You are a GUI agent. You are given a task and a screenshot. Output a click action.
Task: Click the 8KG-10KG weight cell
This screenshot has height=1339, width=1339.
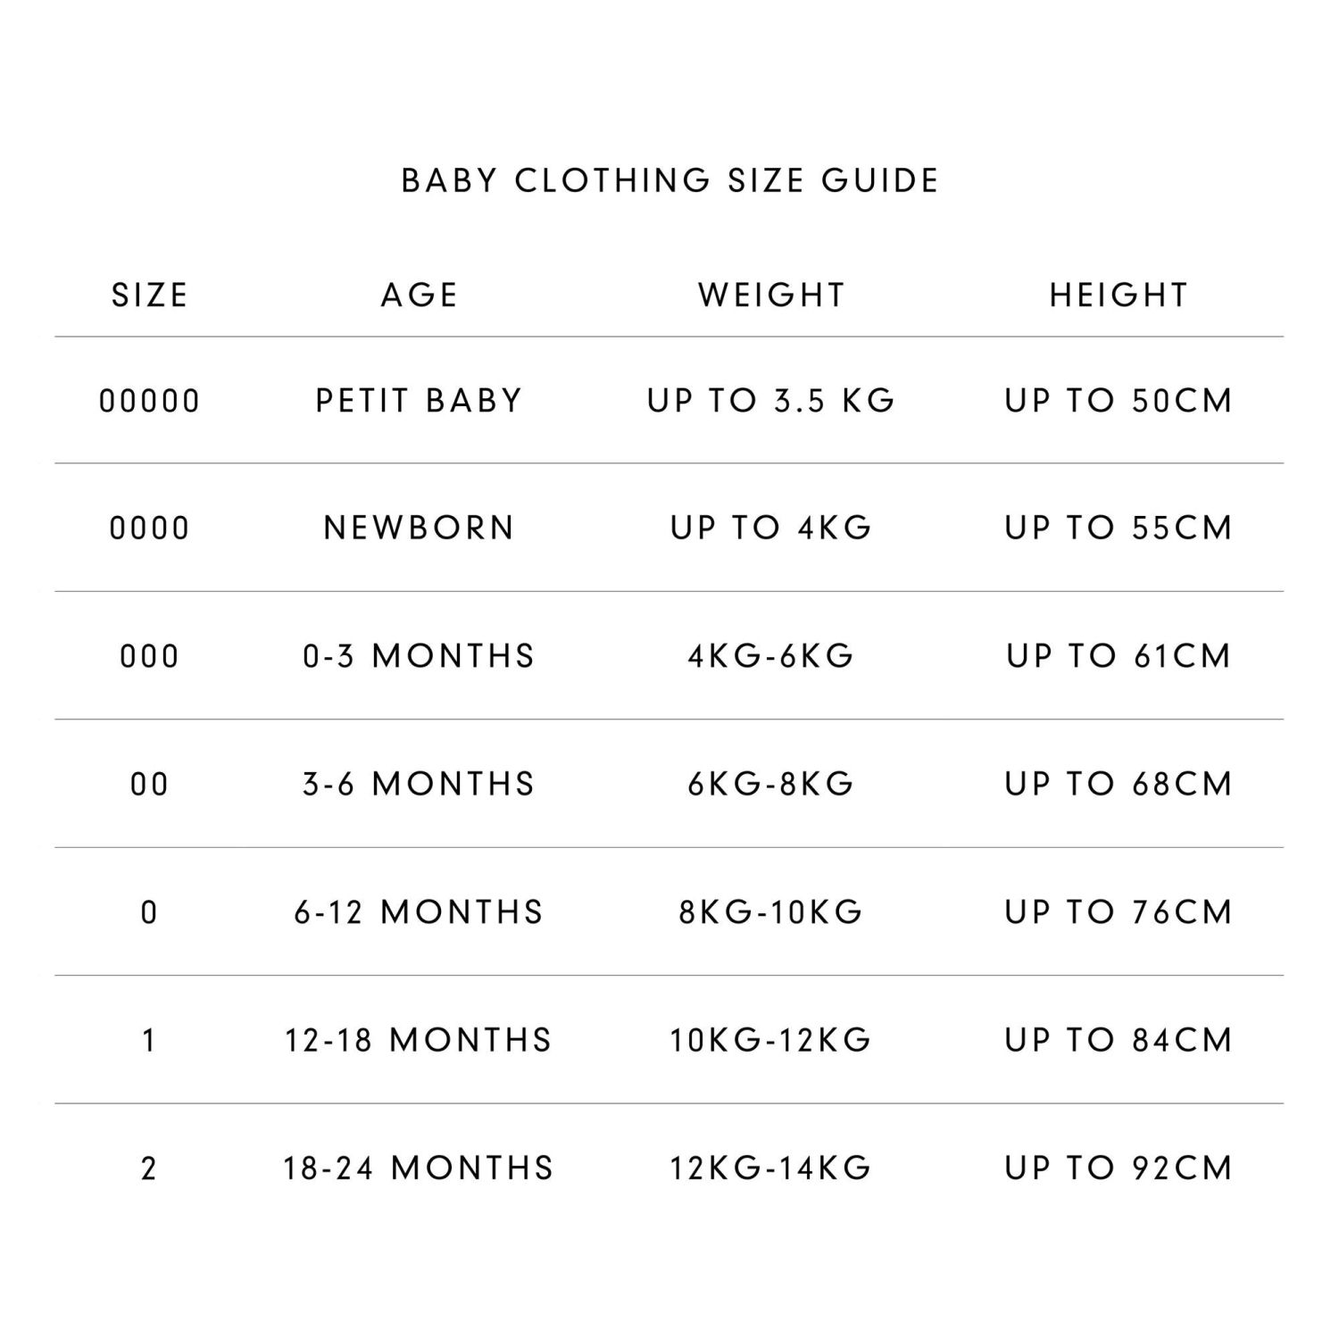point(772,912)
